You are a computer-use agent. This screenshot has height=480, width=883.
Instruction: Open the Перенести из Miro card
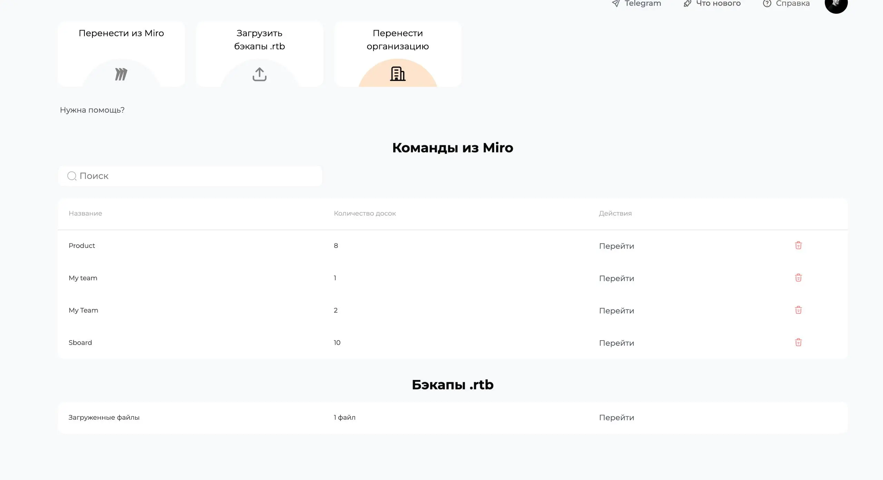[x=121, y=54]
